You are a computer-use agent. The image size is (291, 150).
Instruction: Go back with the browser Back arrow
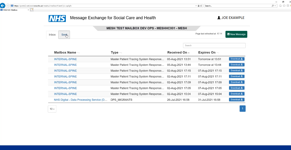point(2,6)
